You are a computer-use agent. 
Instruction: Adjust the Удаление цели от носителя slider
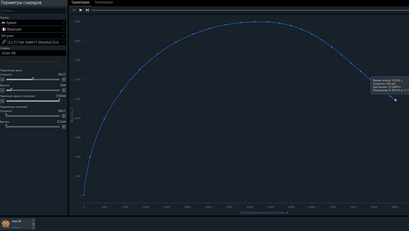pos(33,101)
